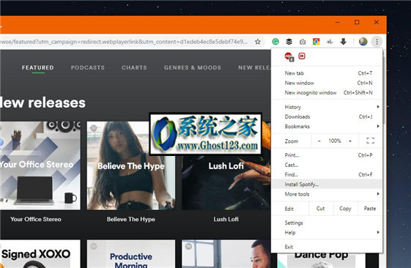Open the Chrome profile avatar
Viewport: 411px width, 268px height.
click(x=363, y=42)
